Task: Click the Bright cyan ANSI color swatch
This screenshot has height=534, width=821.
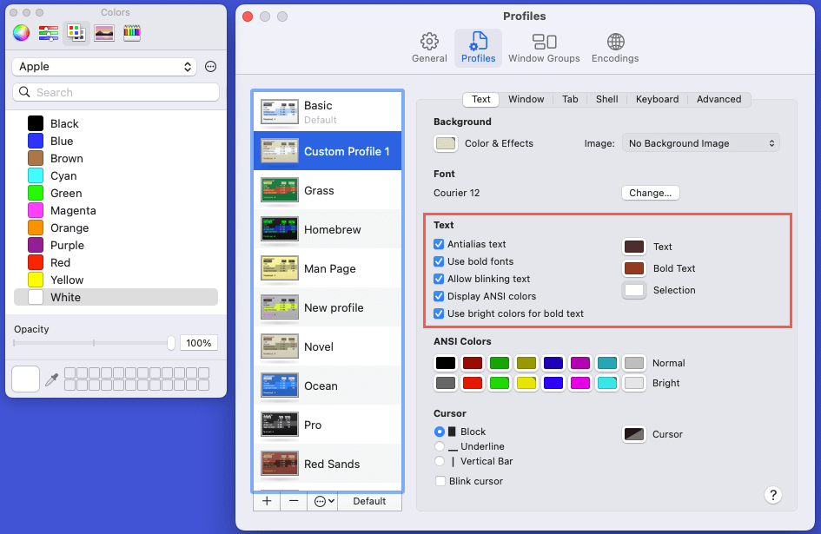Action: click(607, 383)
